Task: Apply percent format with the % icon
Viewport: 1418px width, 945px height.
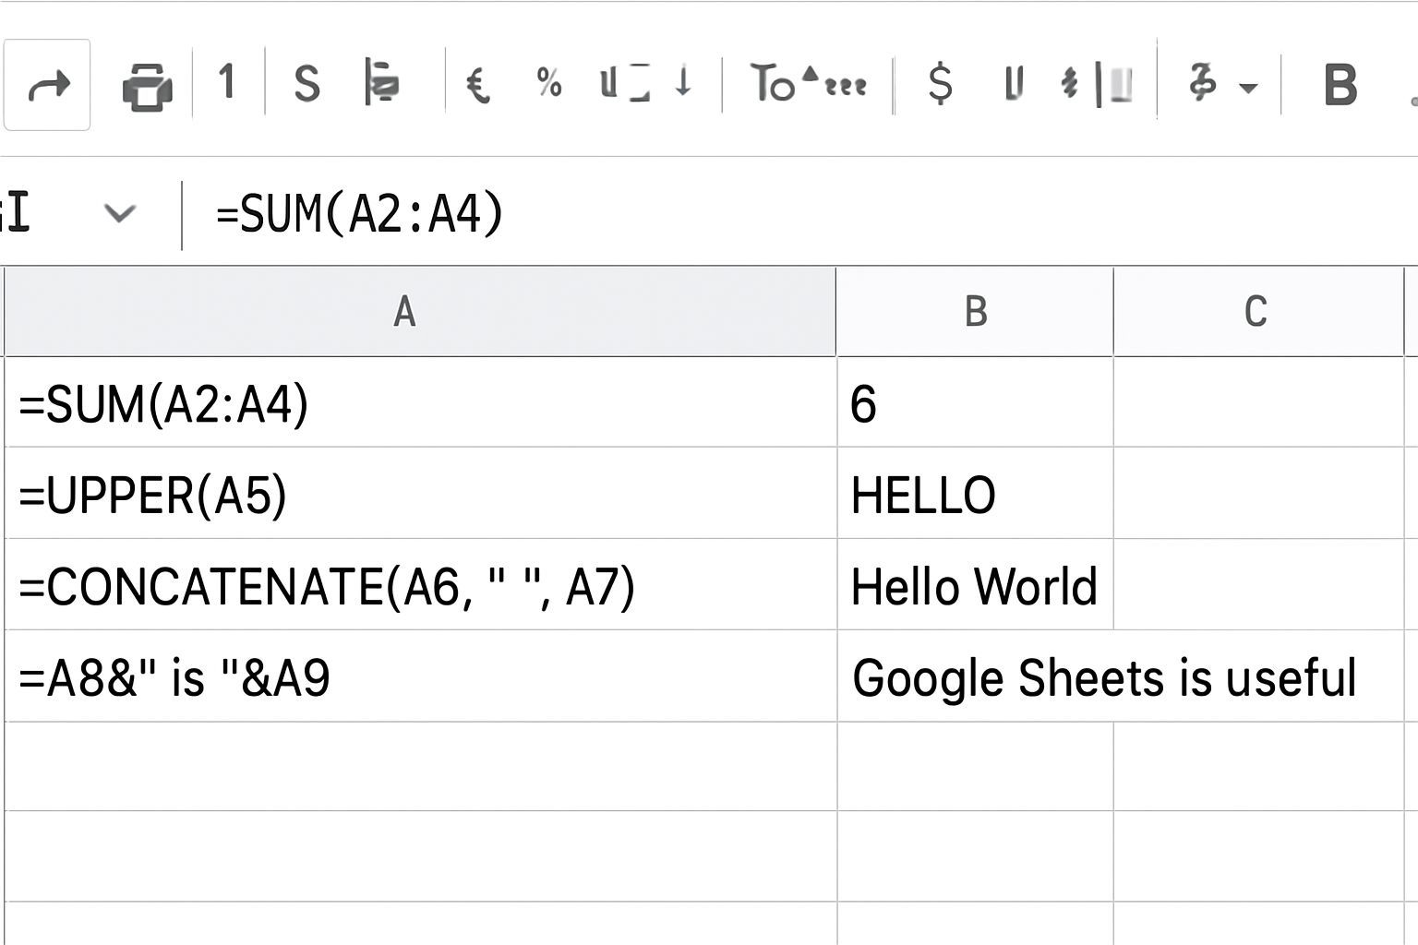Action: pyautogui.click(x=549, y=83)
